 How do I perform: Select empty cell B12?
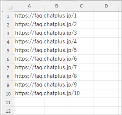tap(57, 111)
